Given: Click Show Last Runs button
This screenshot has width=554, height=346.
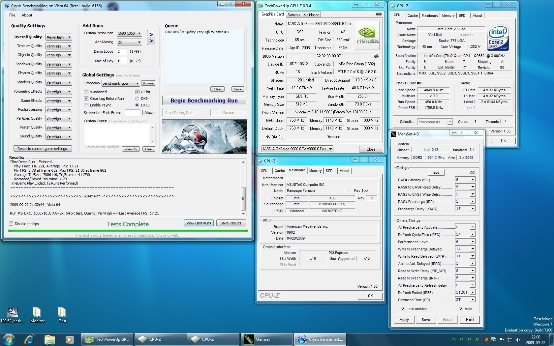Looking at the screenshot, I should click(198, 223).
